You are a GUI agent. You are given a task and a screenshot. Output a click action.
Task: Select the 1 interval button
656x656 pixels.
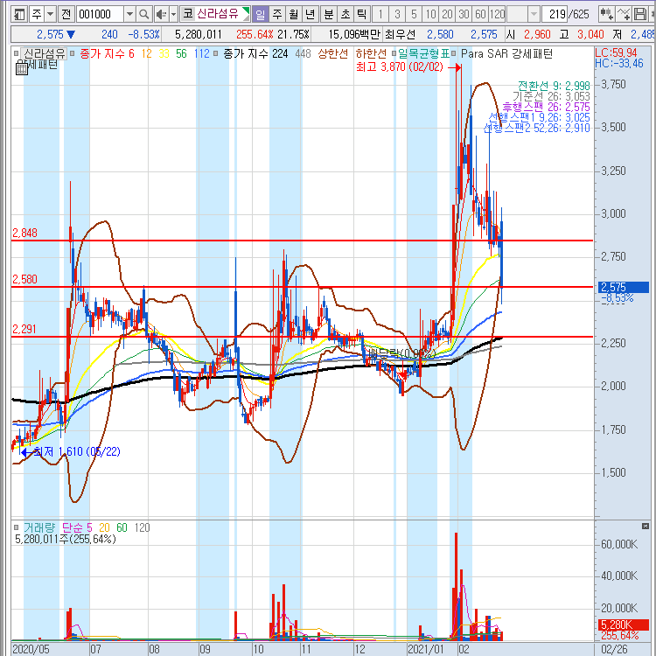[x=380, y=15]
